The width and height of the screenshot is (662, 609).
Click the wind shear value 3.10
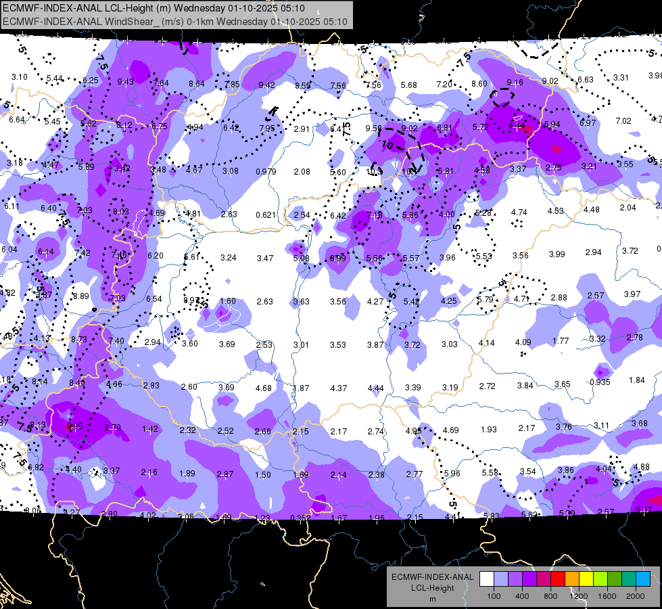(x=20, y=77)
